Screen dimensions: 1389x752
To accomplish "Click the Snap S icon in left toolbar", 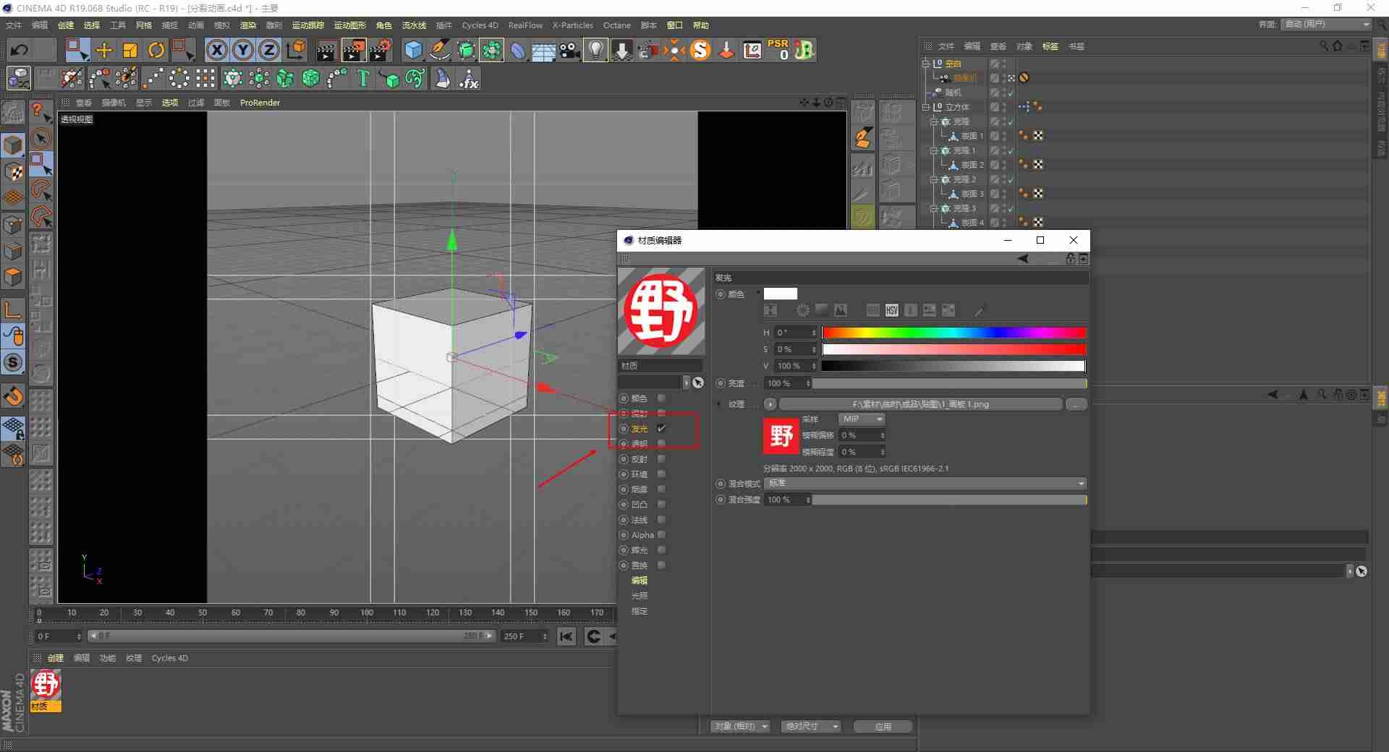I will coord(14,362).
